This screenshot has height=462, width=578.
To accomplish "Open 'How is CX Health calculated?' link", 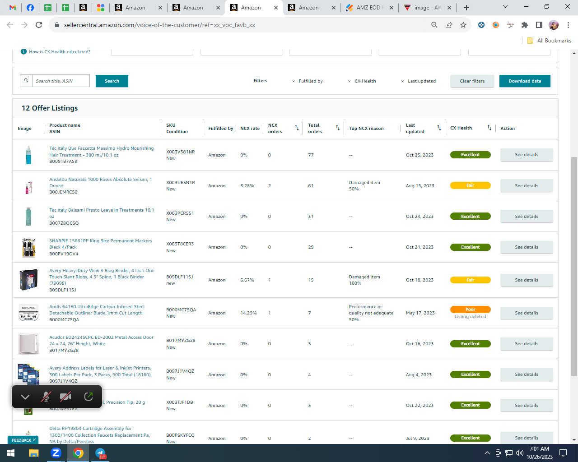I will 60,52.
